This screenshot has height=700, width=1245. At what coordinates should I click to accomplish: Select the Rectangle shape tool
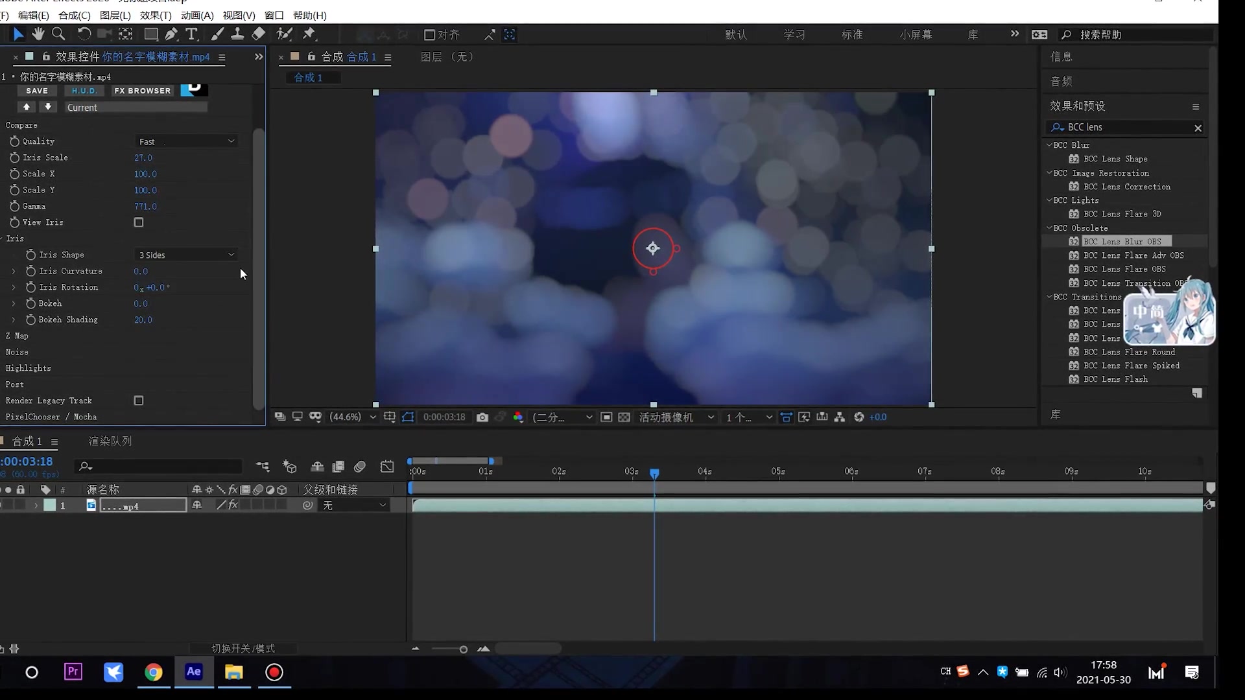tap(150, 34)
